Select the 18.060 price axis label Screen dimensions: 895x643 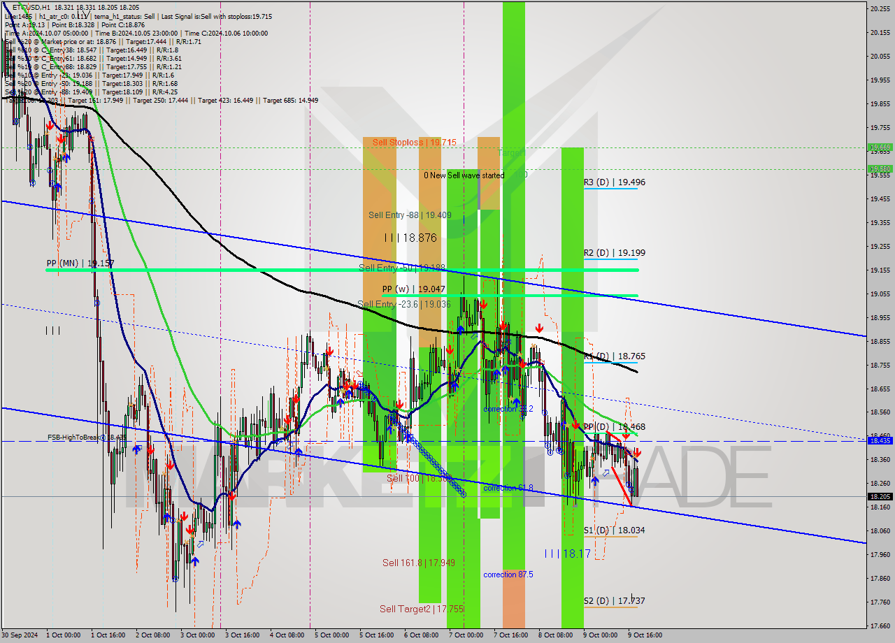click(880, 530)
